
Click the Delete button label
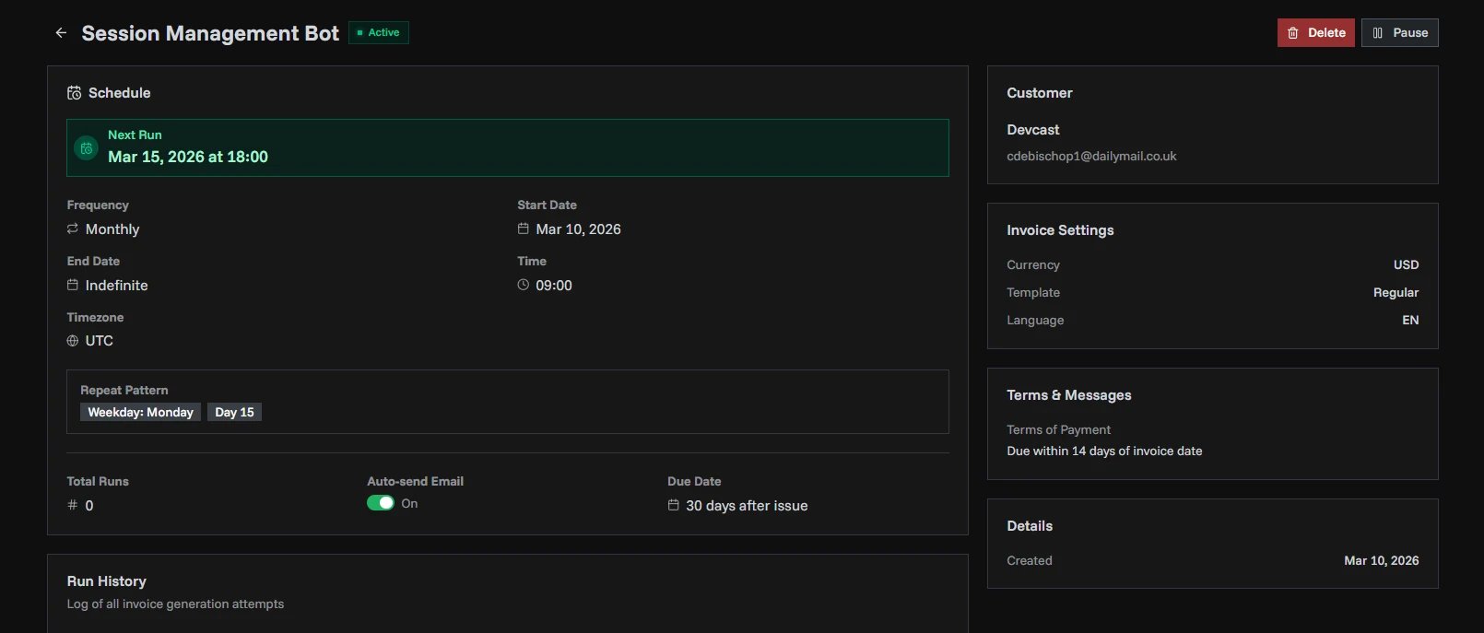click(1326, 33)
